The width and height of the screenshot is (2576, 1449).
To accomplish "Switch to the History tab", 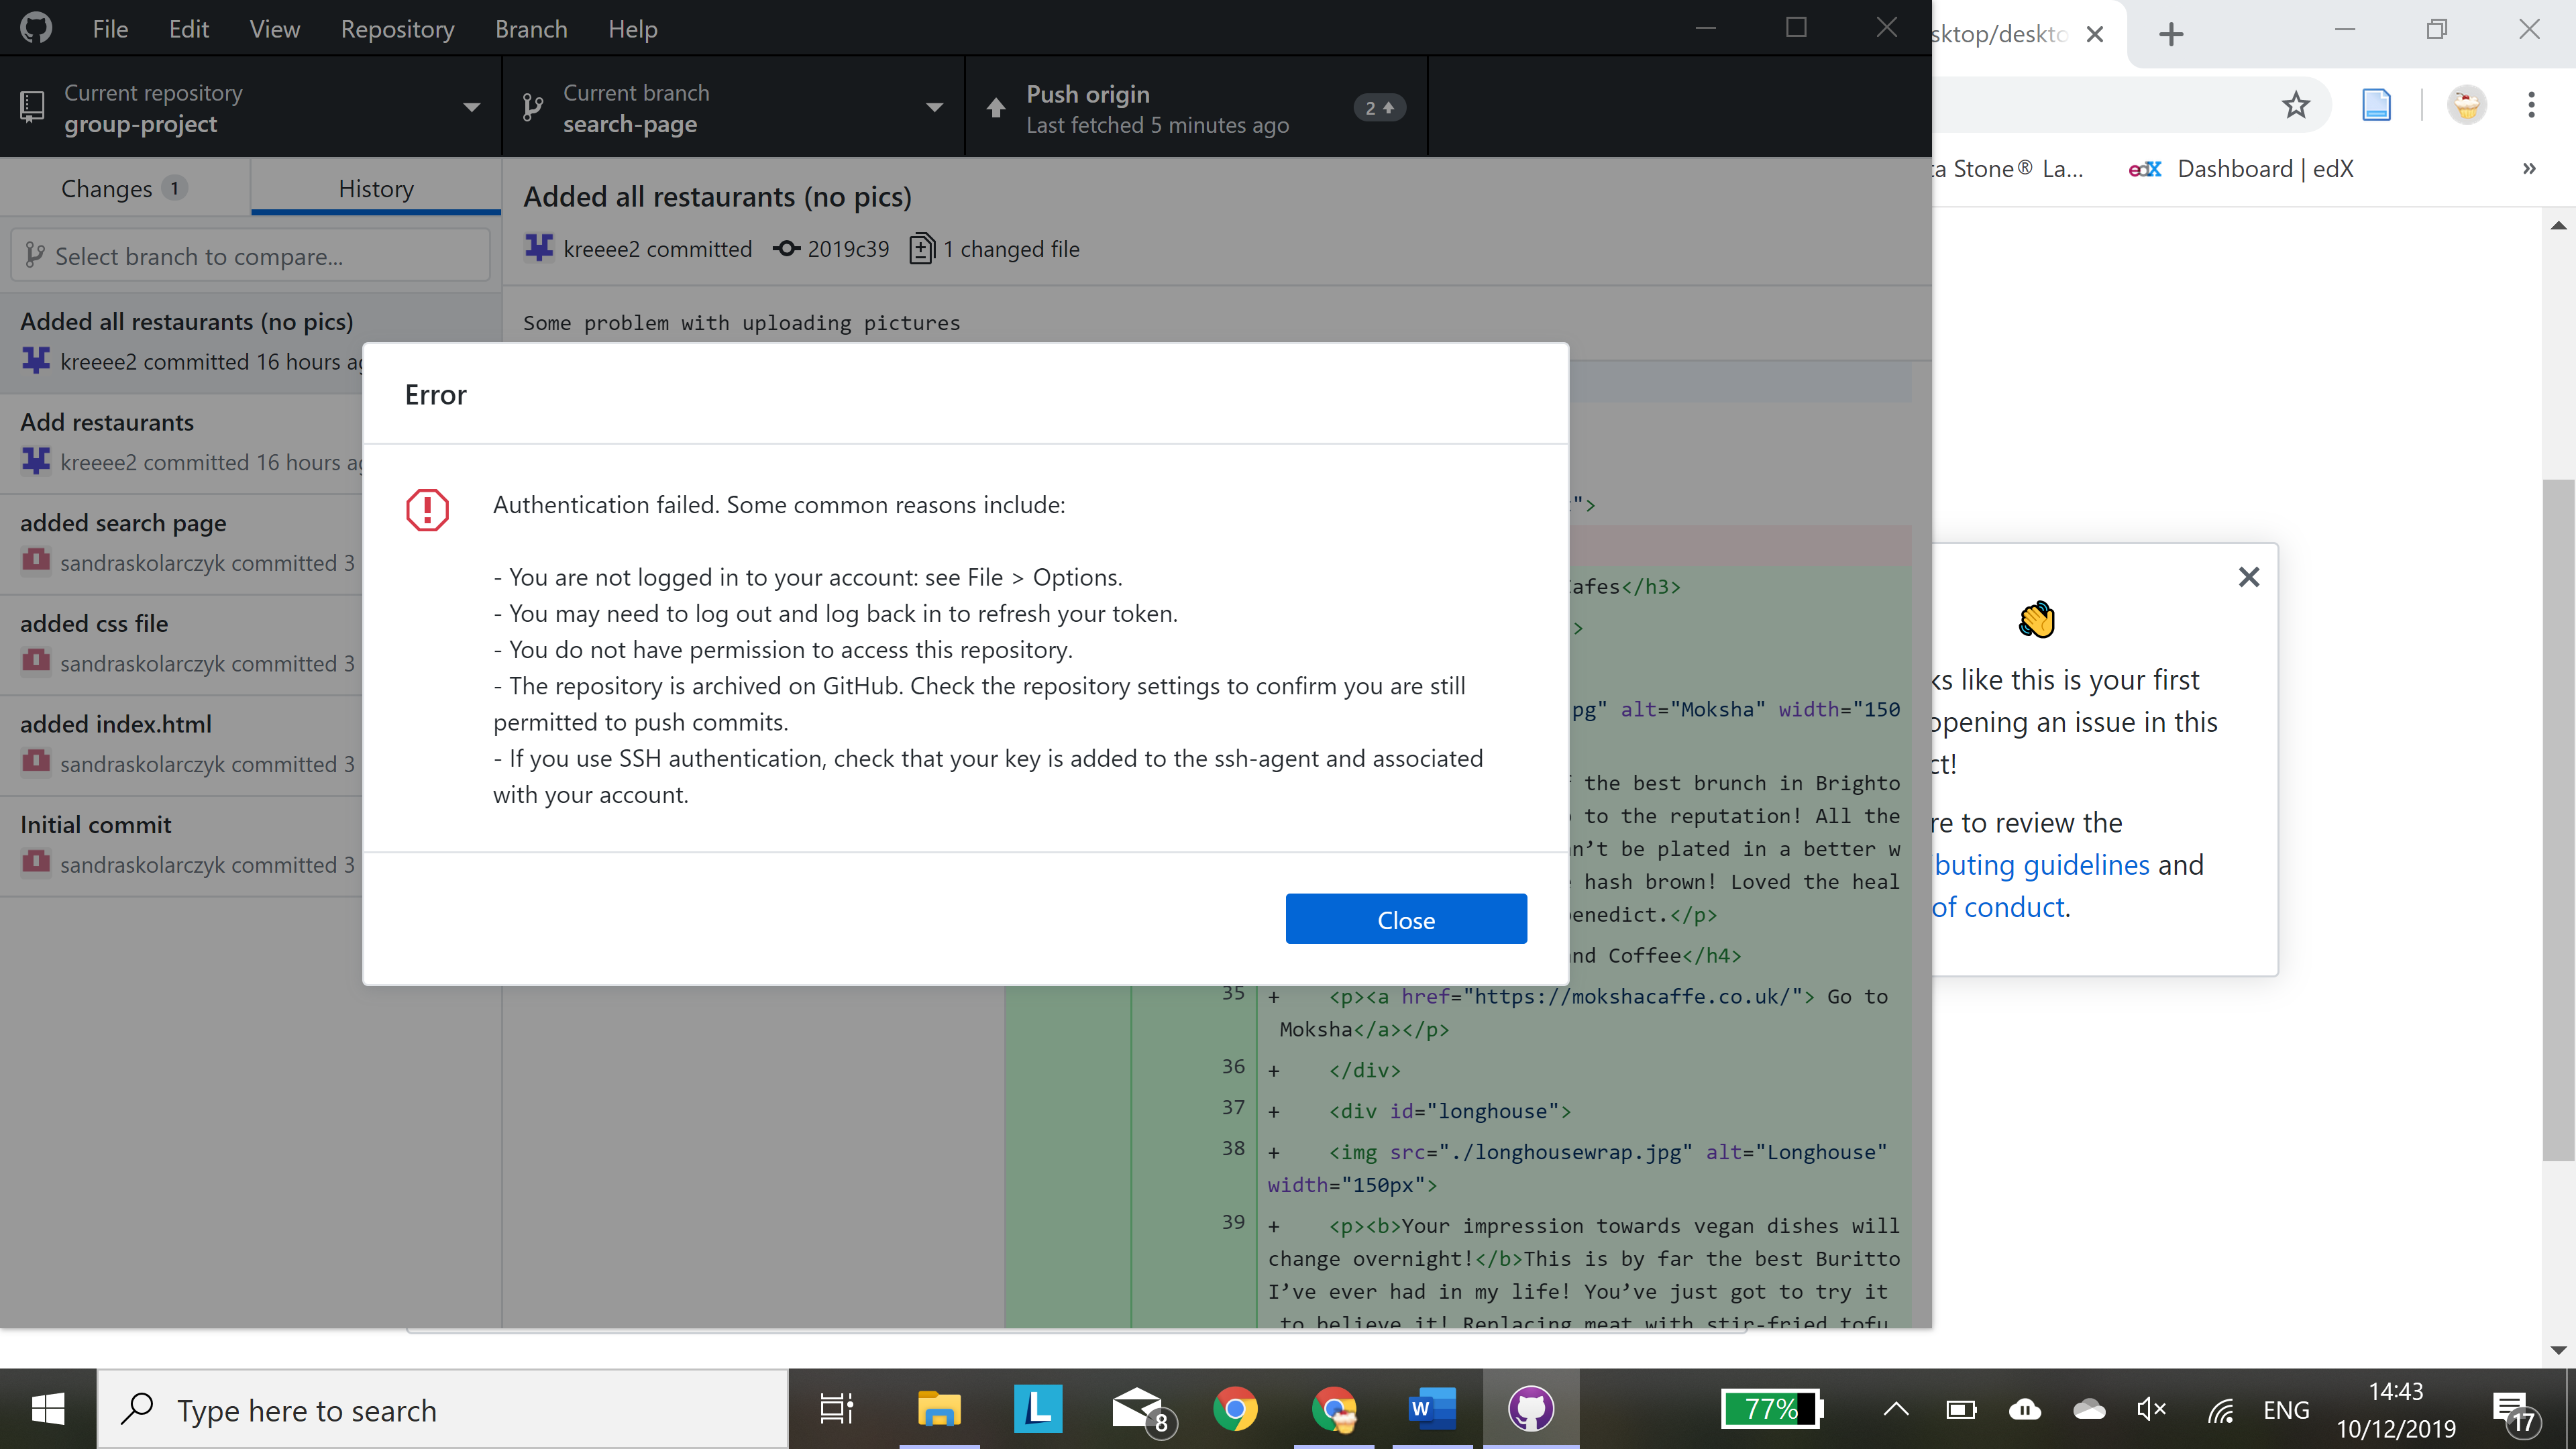I will point(376,188).
